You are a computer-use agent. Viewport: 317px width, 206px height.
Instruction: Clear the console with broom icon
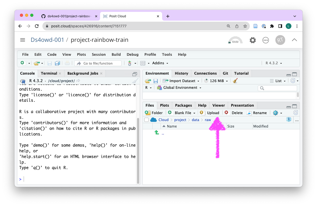135,81
